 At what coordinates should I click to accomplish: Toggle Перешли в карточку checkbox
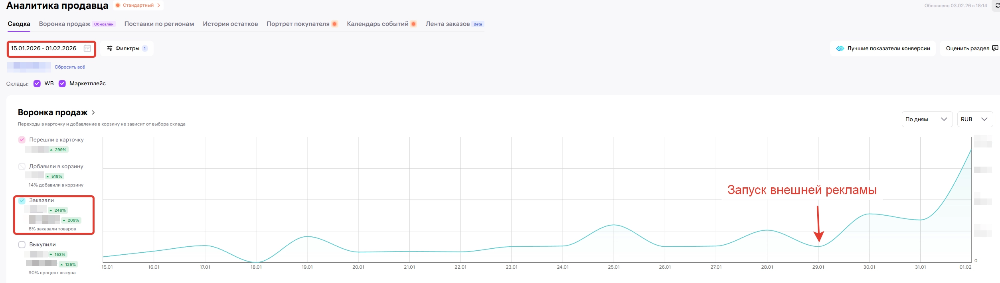pyautogui.click(x=22, y=140)
